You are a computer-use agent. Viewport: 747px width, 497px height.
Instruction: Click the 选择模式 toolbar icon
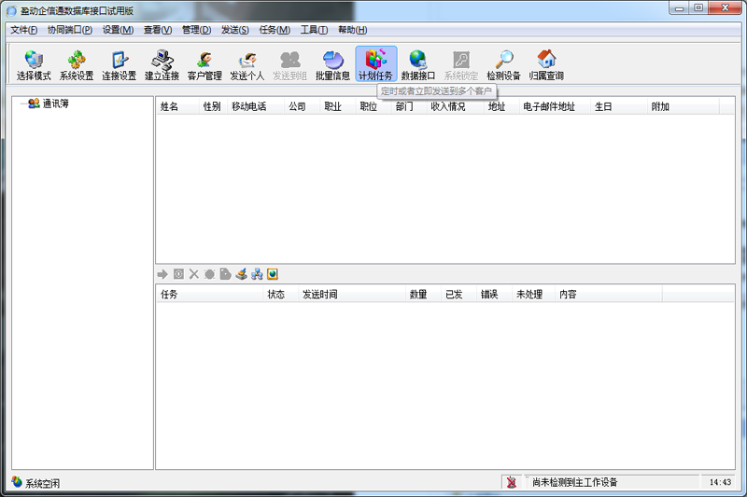click(34, 64)
